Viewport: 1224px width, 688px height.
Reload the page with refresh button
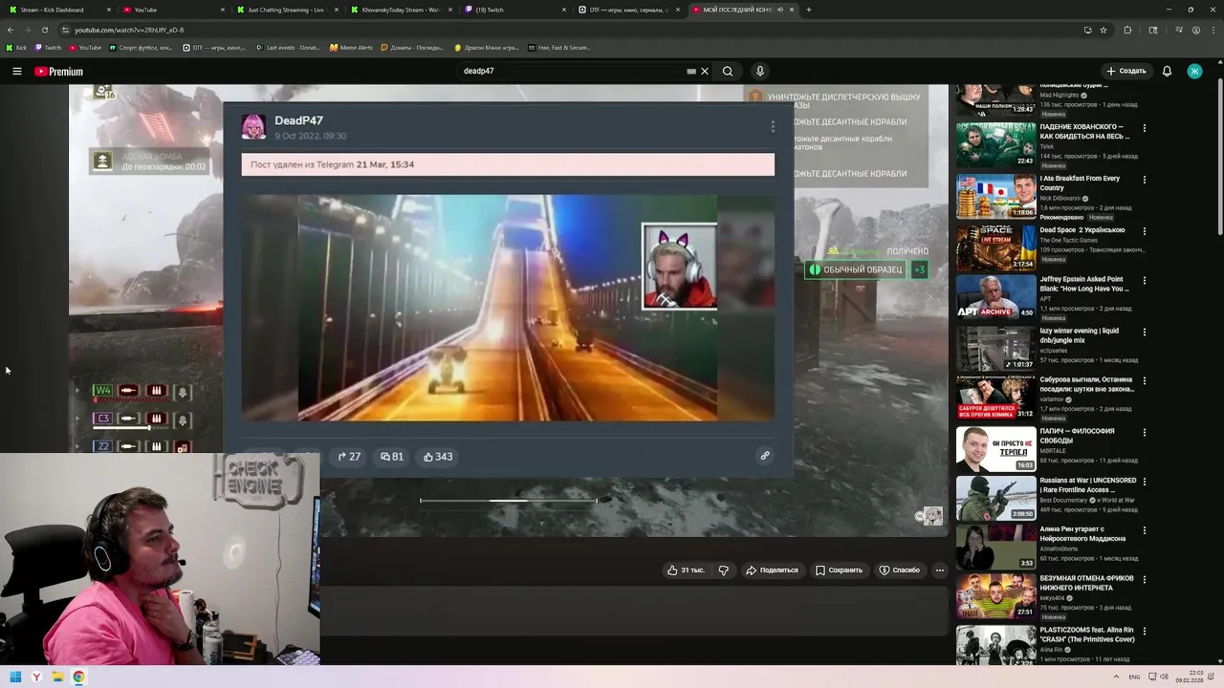[x=44, y=30]
